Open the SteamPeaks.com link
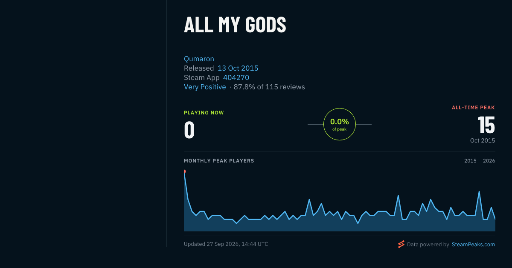Image resolution: width=512 pixels, height=268 pixels. (473, 245)
